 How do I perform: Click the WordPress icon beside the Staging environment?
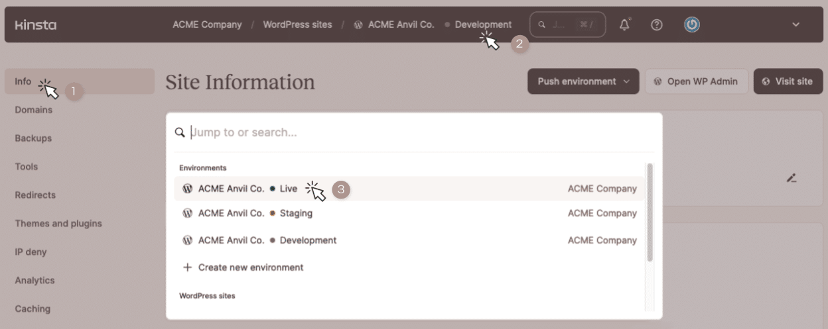187,213
